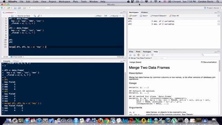
Task: Click the Print topic icon in Help pane
Action: pyautogui.click(x=143, y=55)
